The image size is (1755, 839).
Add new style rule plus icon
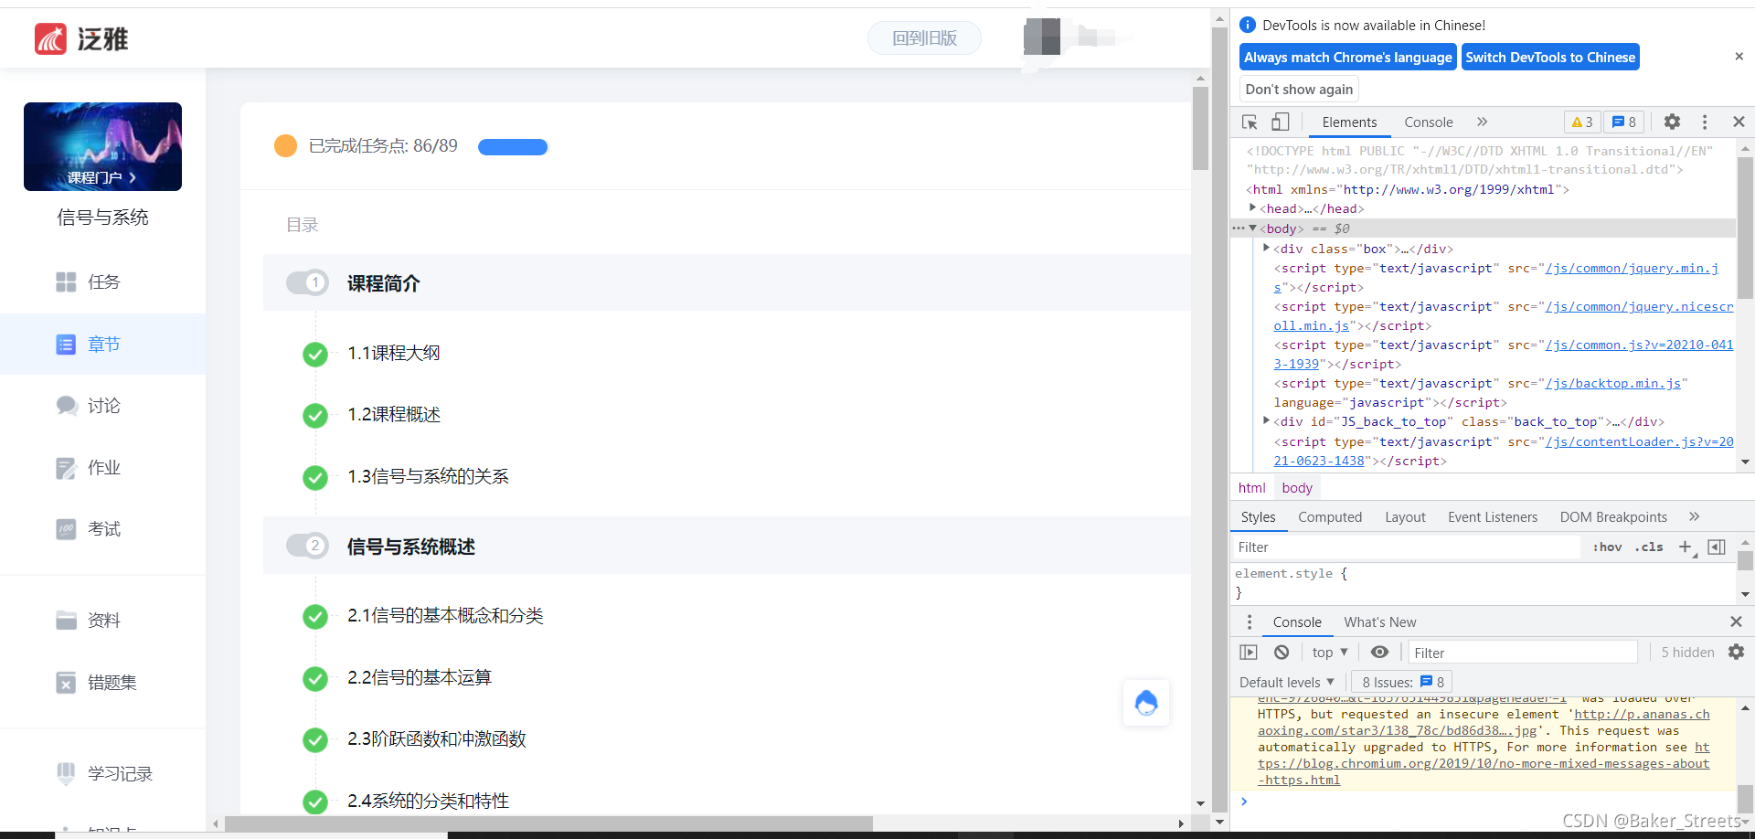click(x=1686, y=547)
